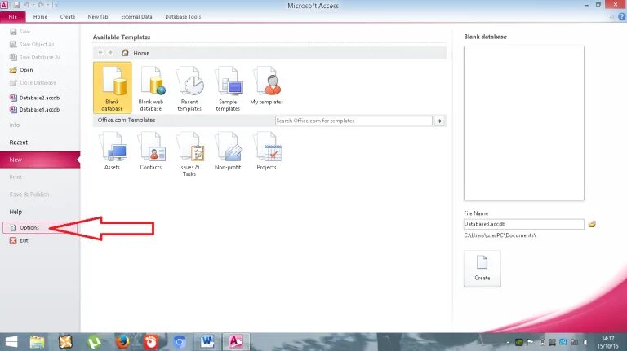Minimize the ribbon with the caret icon
This screenshot has height=351, width=627.
(611, 17)
